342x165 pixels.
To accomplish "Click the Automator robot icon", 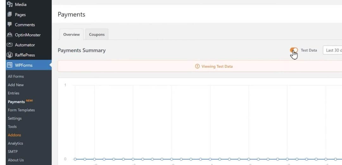I will (x=9, y=45).
